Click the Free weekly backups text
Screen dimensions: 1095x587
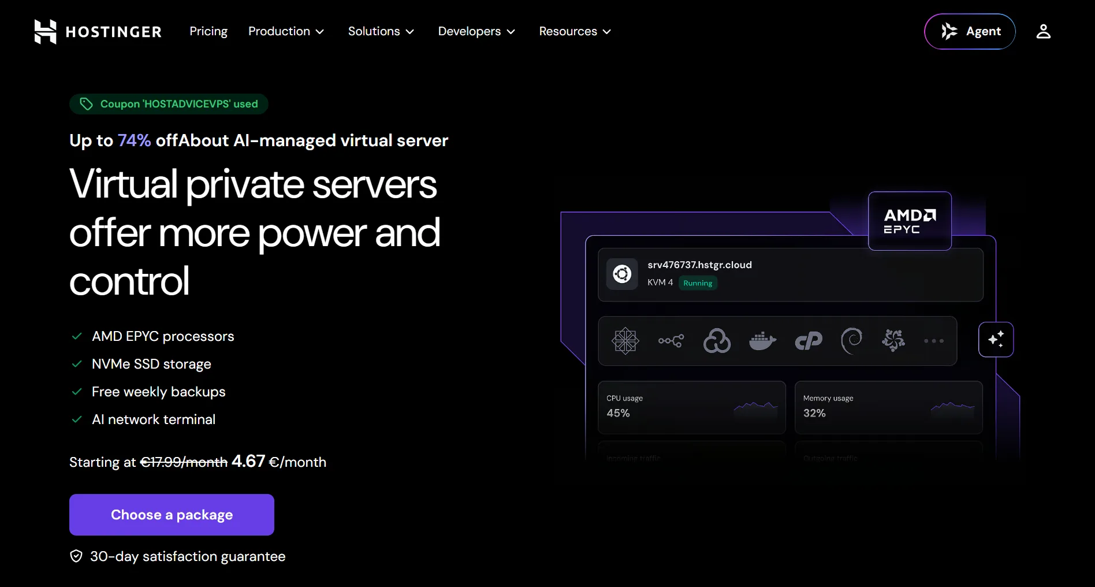pos(158,392)
